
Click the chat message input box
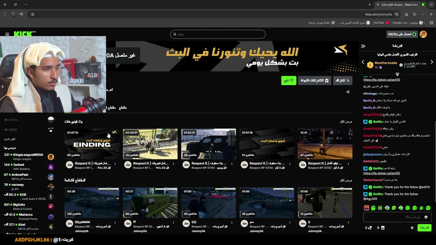pyautogui.click(x=397, y=217)
